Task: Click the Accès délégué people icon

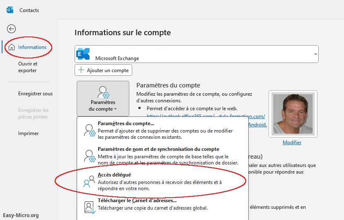Action: pos(89,181)
